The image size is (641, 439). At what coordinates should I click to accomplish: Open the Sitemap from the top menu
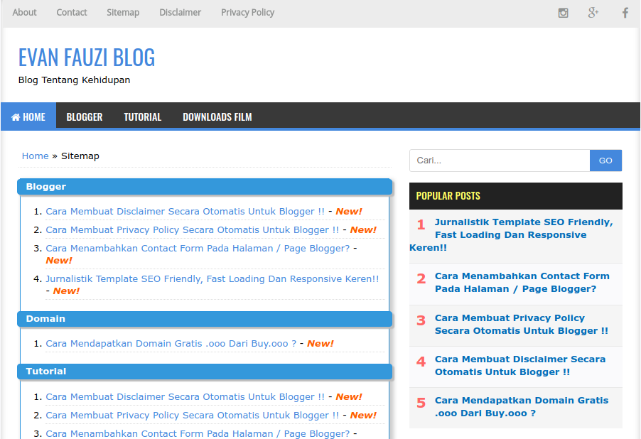(x=122, y=12)
